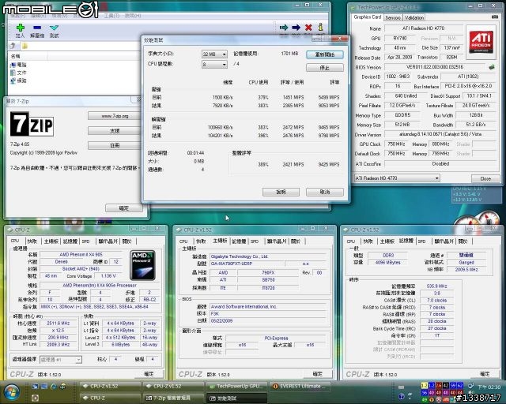
Task: Click the Close button in GPU-Z
Action: click(485, 178)
